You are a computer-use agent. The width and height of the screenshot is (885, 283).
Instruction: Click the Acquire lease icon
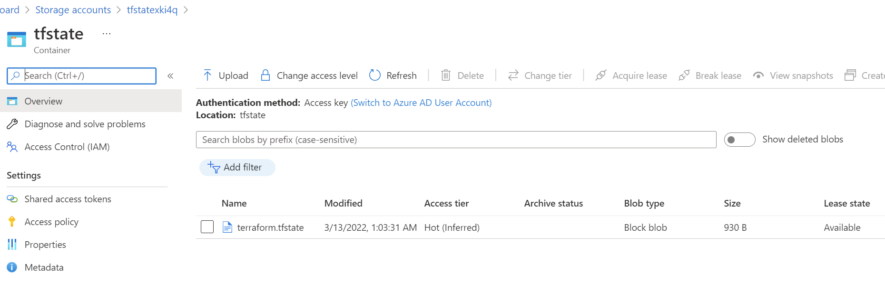click(601, 75)
